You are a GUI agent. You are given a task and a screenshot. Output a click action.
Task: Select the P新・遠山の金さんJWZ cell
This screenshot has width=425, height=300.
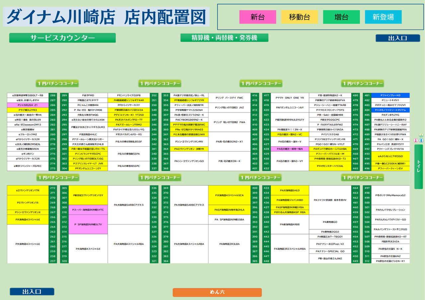point(330,259)
